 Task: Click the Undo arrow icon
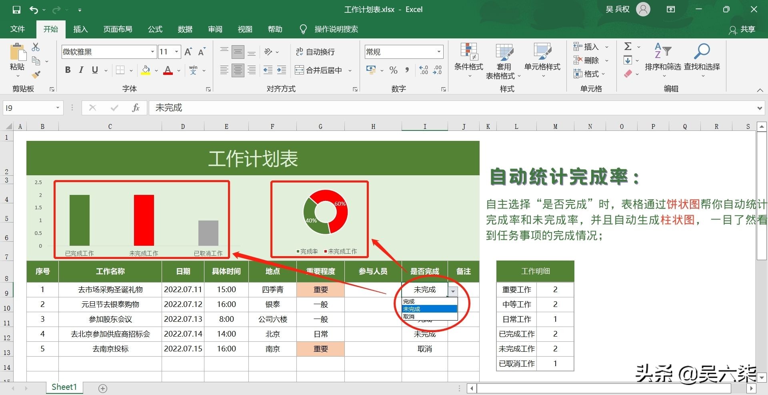click(x=34, y=10)
